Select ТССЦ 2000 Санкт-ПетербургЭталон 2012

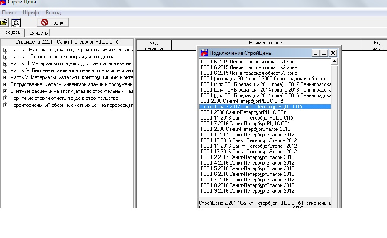[265, 129]
